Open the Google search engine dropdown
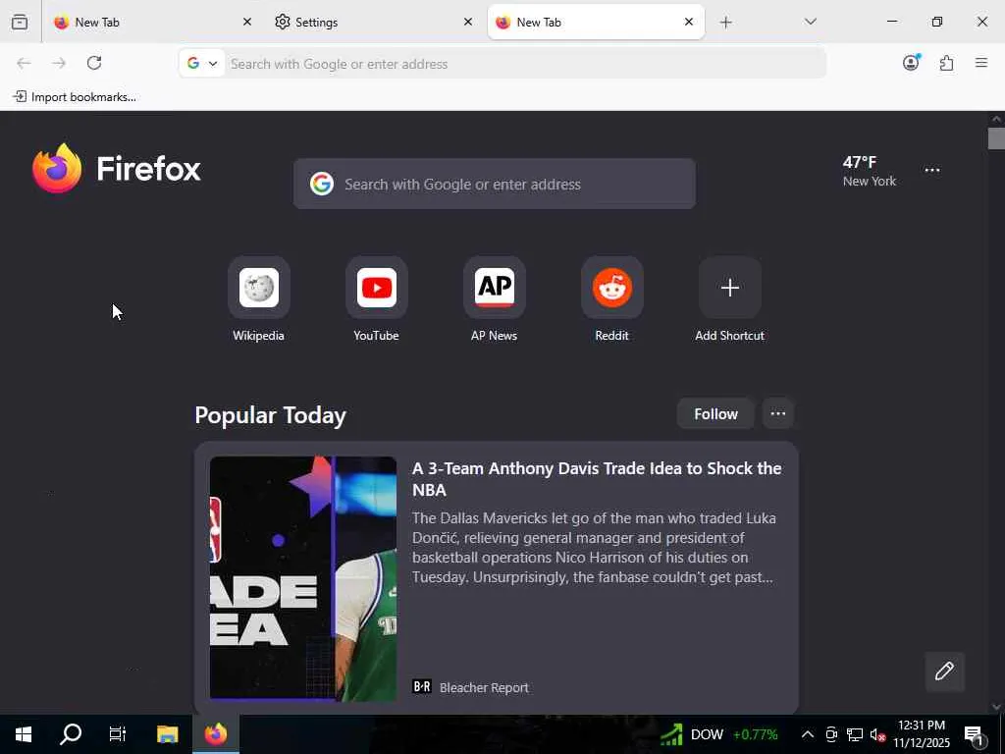The height and width of the screenshot is (754, 1005). coord(202,64)
